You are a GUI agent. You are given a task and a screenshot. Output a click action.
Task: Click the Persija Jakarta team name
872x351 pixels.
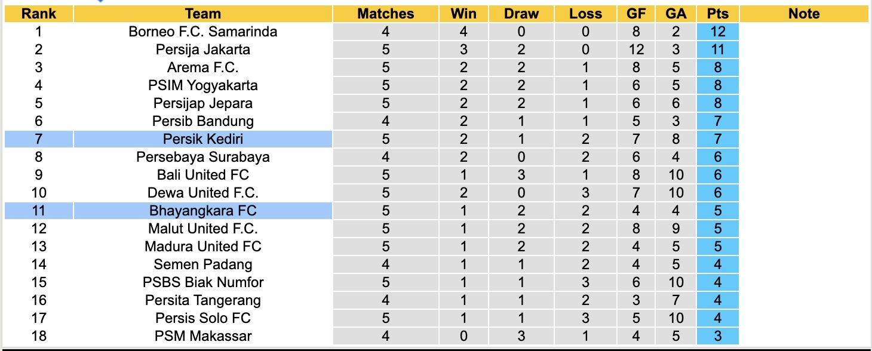click(x=203, y=50)
